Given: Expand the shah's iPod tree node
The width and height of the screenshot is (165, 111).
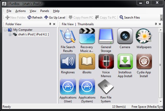Looking at the screenshot, I should (x=10, y=35).
